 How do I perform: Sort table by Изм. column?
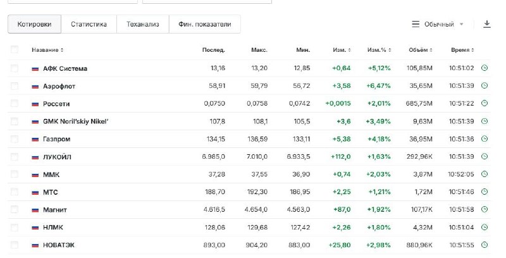[x=342, y=50]
